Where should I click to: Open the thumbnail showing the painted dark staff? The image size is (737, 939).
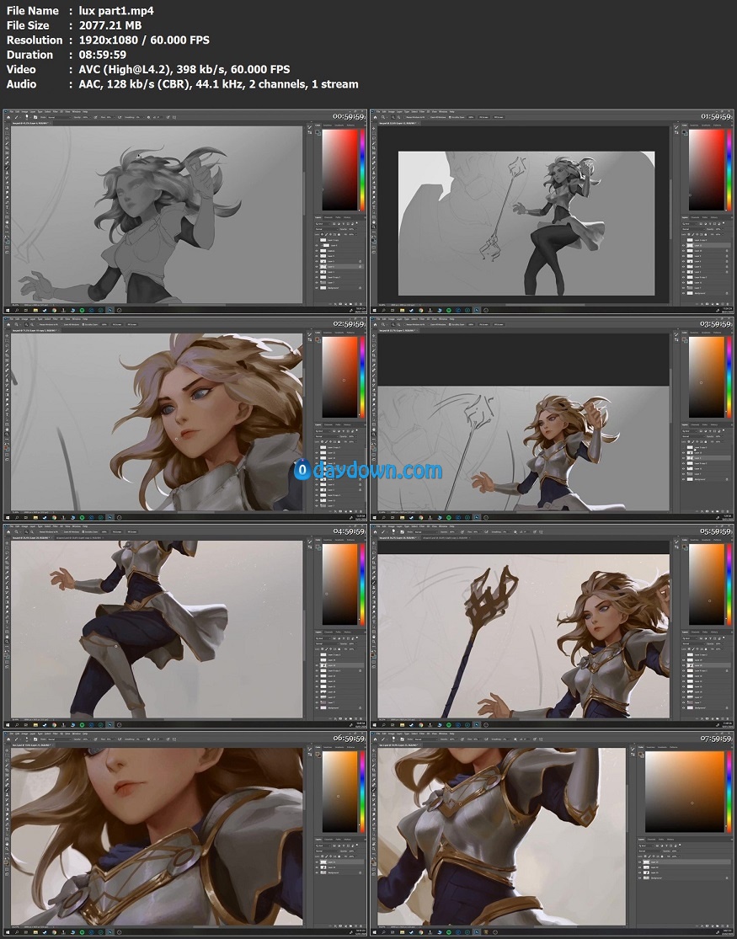(552, 626)
